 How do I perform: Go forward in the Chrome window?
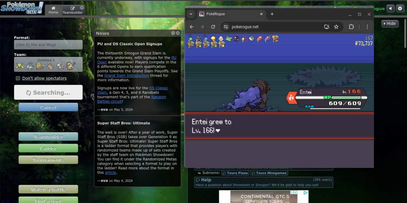[202, 27]
